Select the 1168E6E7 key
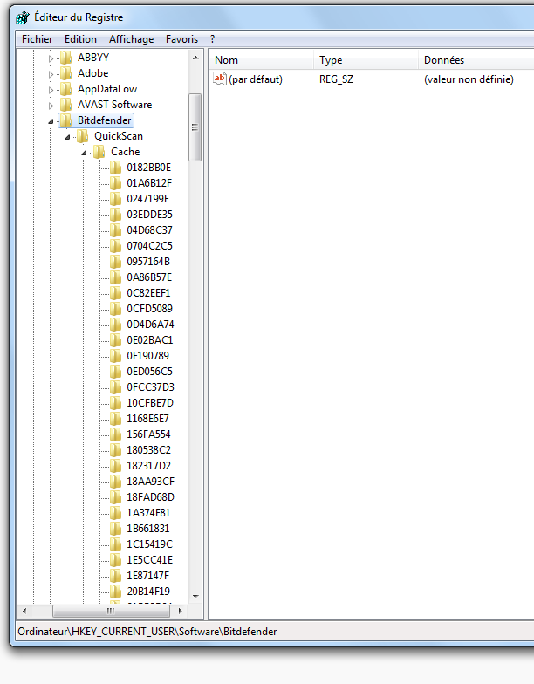The image size is (534, 684). (x=147, y=419)
